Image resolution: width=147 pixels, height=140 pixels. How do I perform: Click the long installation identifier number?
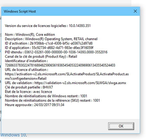click(60, 65)
